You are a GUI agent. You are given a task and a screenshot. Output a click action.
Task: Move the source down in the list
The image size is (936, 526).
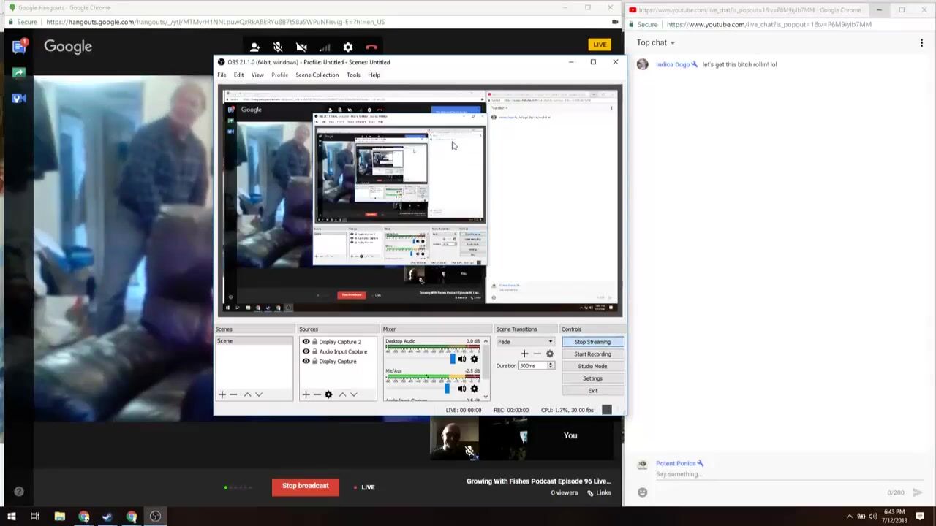[x=353, y=394]
